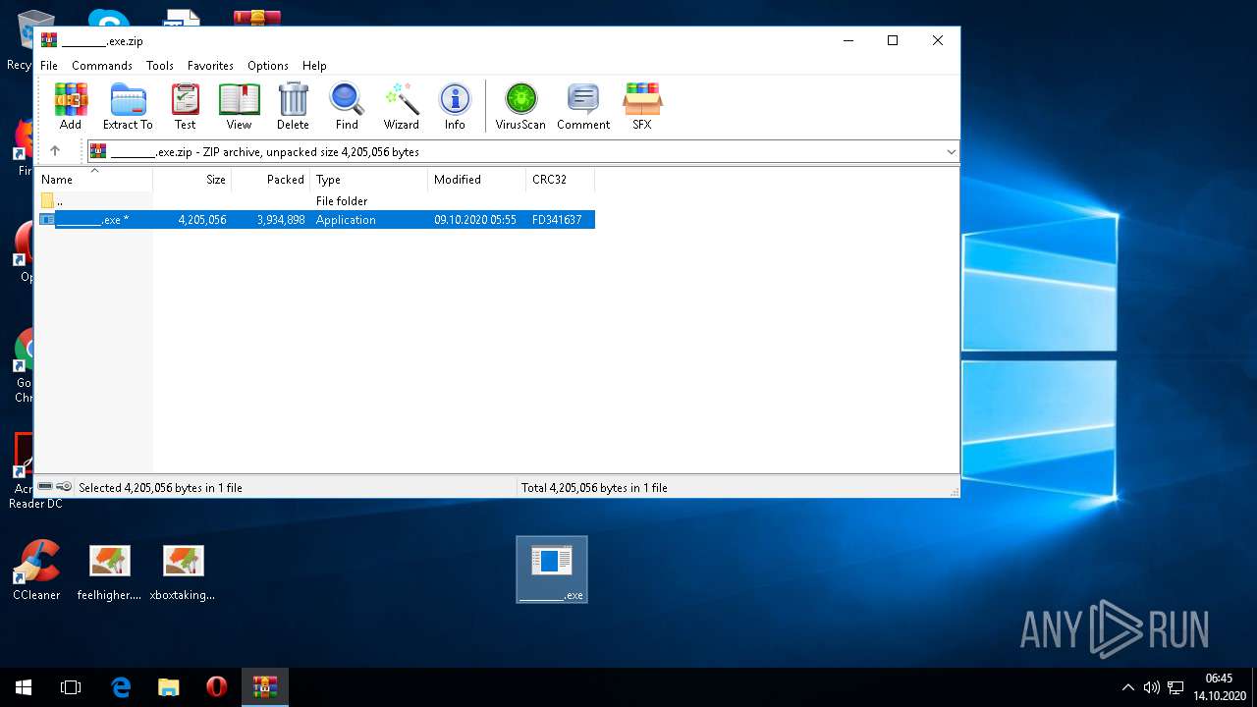Open the Find magnifier tool
Viewport: 1257px width, 707px height.
pyautogui.click(x=347, y=106)
